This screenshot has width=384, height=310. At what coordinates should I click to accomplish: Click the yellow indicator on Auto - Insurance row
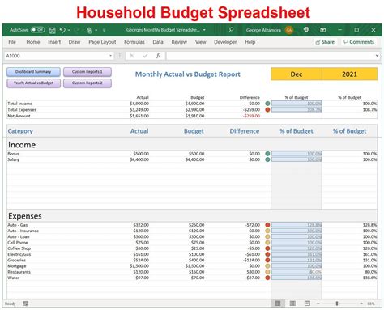click(267, 231)
